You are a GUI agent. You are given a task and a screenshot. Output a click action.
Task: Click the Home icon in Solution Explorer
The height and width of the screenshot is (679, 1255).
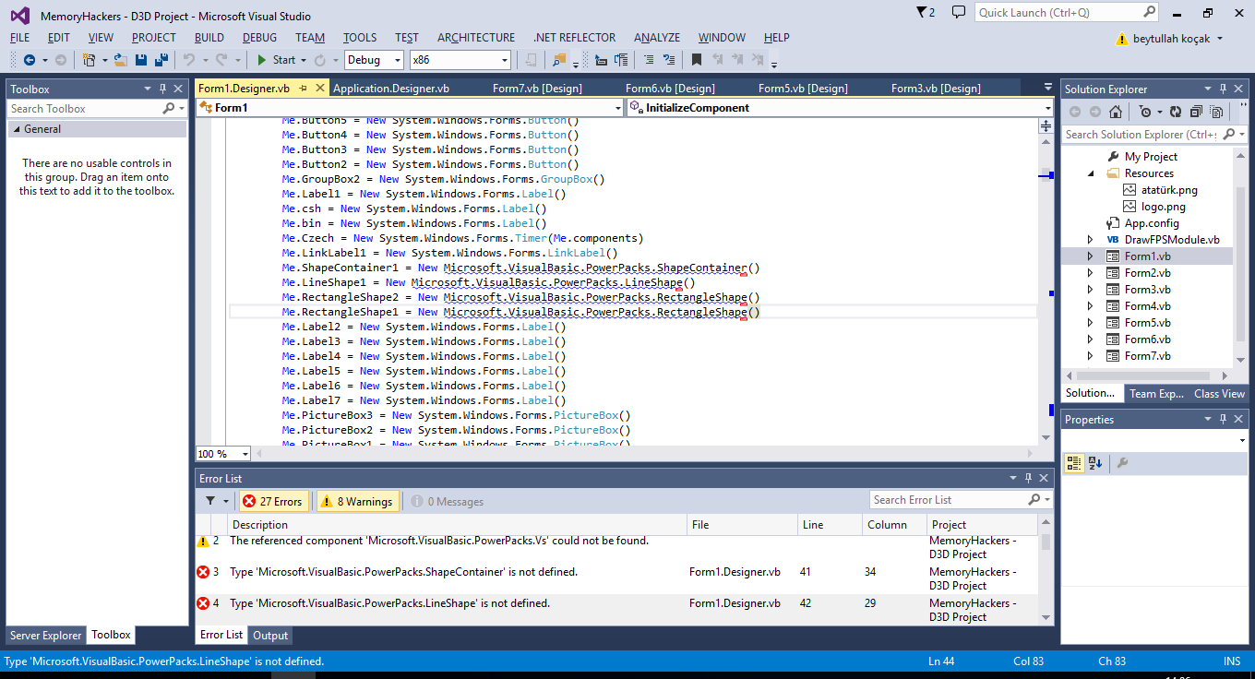[1116, 112]
